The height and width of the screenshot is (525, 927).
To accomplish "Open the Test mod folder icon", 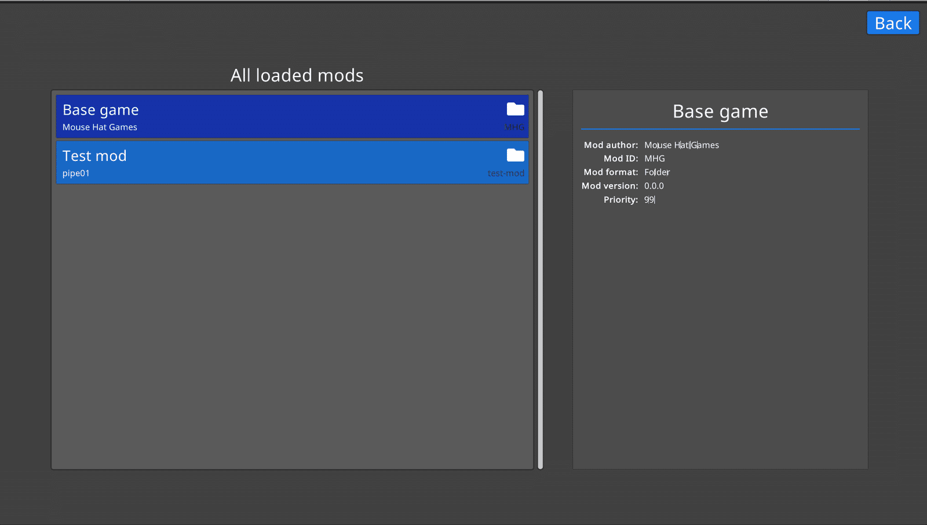I will pos(515,155).
